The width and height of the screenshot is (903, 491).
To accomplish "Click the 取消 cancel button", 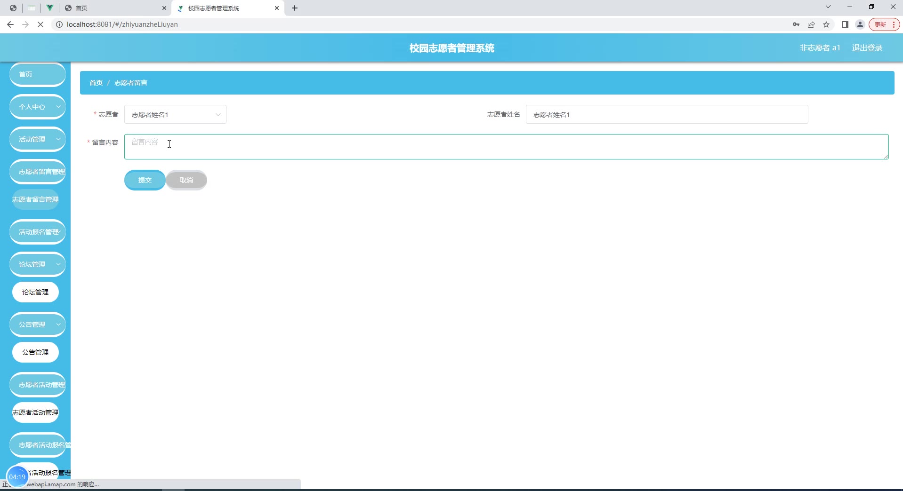I will tap(186, 180).
